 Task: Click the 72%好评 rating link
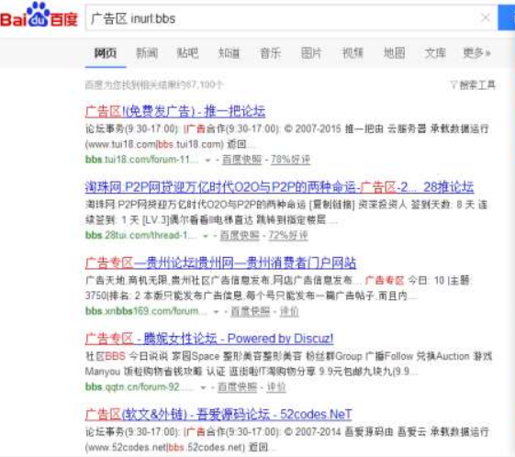[288, 236]
